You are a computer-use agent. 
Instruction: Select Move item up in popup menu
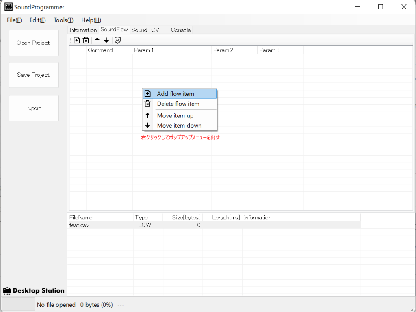point(175,116)
